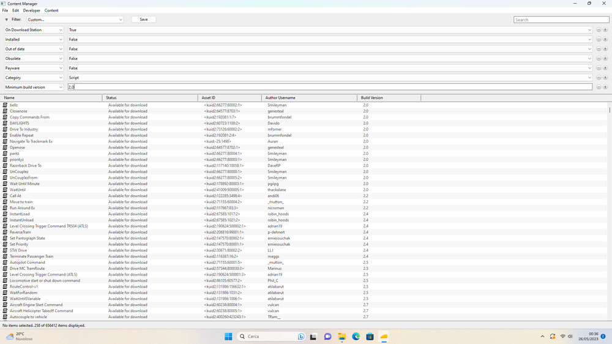612x344 pixels.
Task: Open the Developer menu
Action: (x=32, y=10)
